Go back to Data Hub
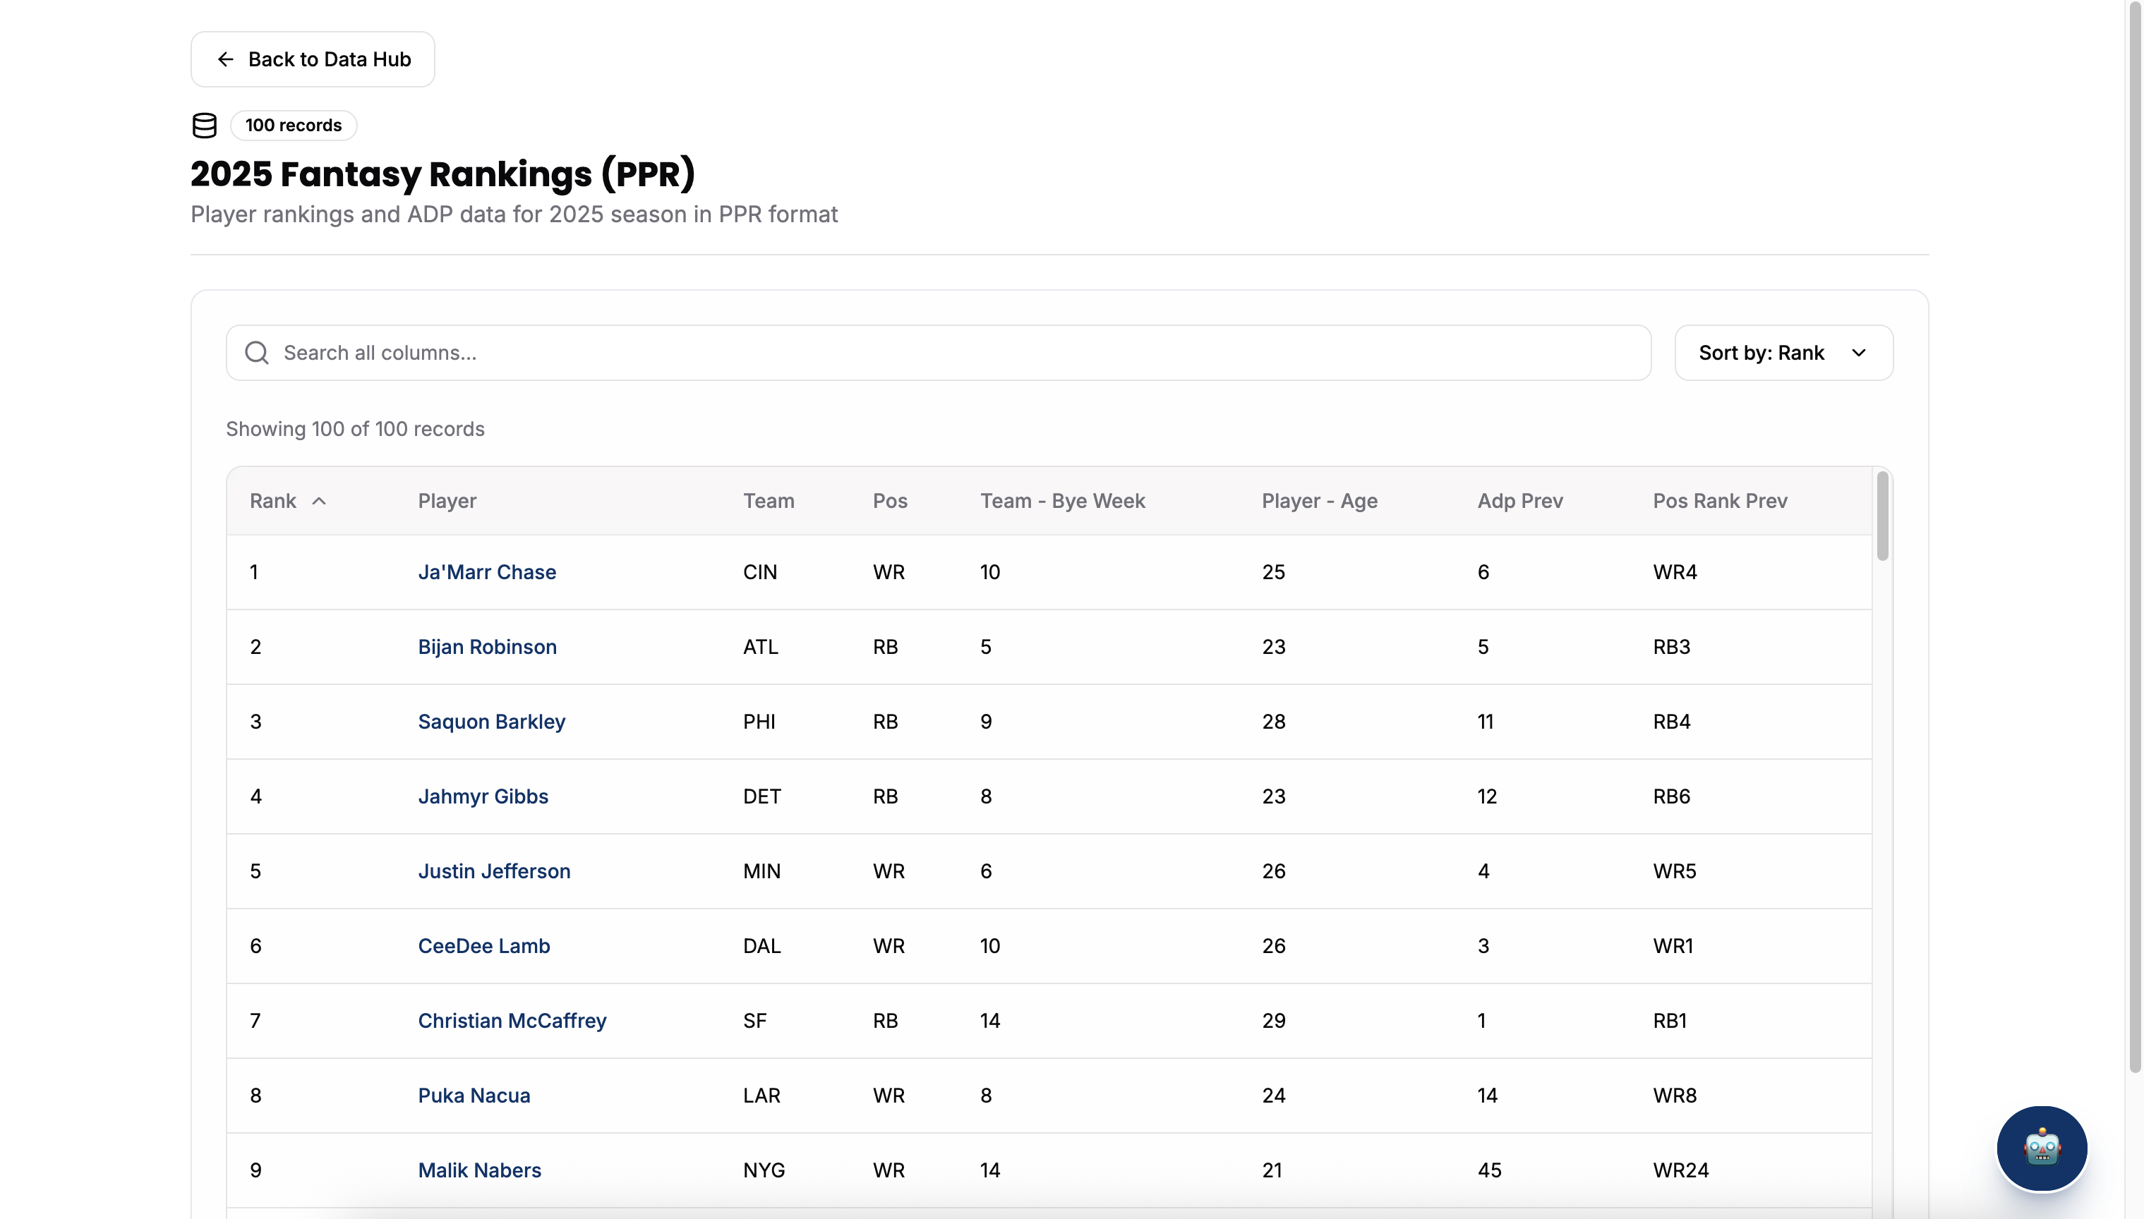This screenshot has width=2144, height=1219. point(313,59)
